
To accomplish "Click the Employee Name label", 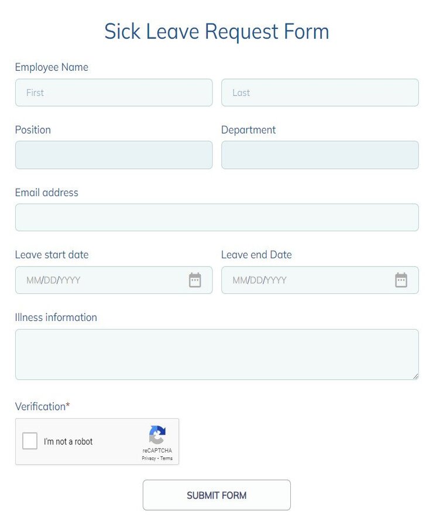I will (x=51, y=67).
